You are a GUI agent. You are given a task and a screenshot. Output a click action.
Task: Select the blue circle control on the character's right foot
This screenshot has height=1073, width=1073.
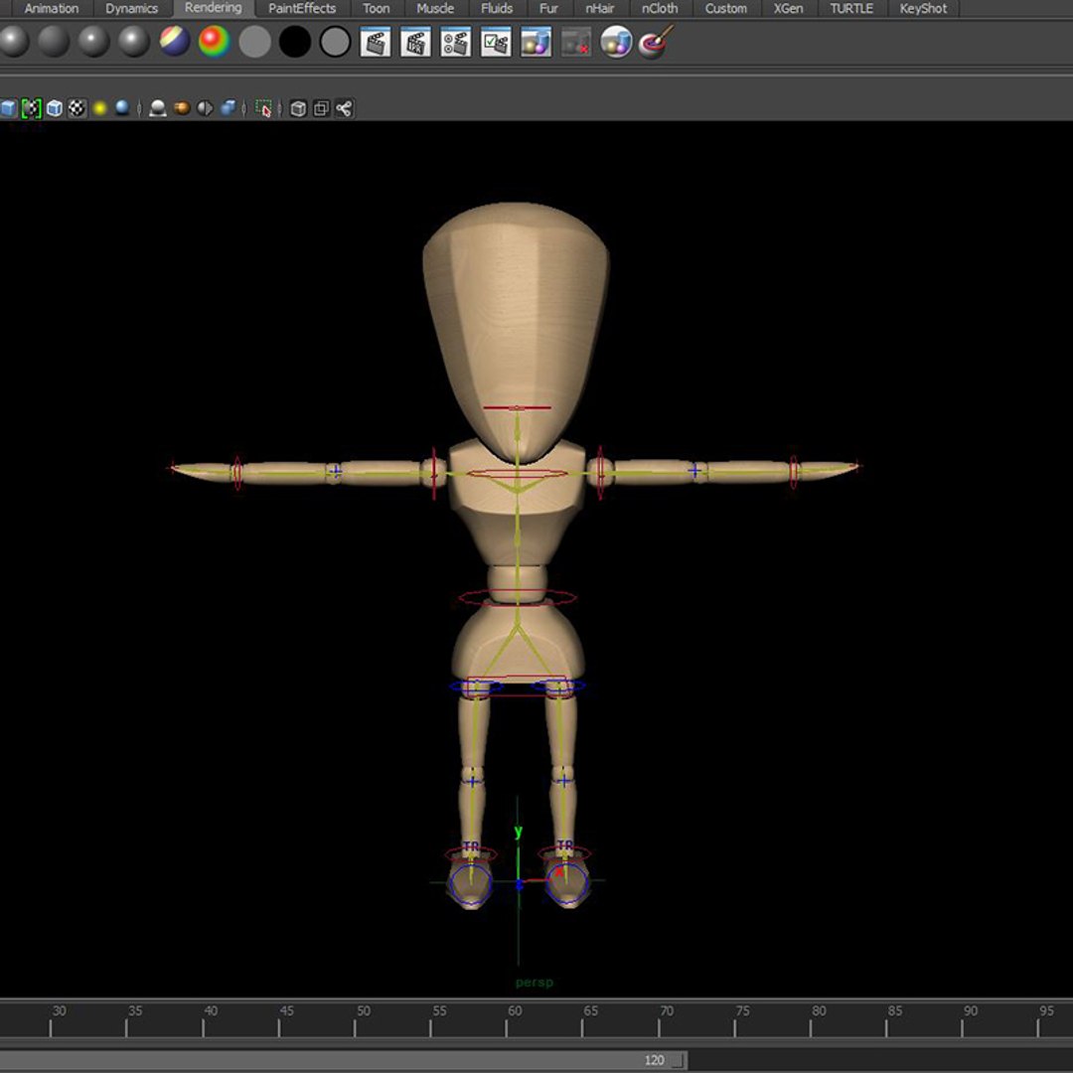[470, 885]
